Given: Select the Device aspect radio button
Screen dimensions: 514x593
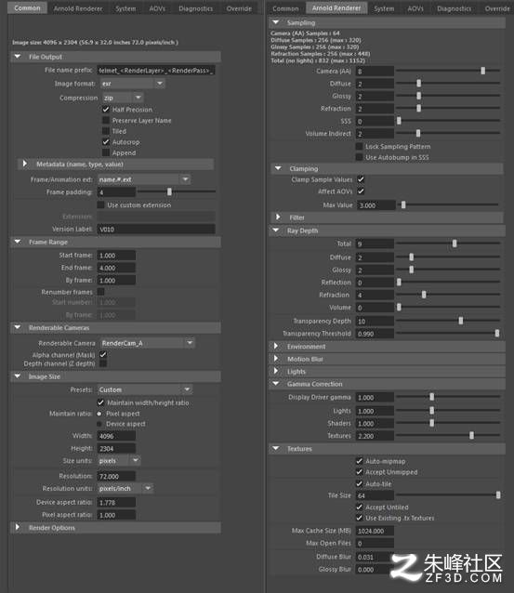Looking at the screenshot, I should tap(99, 424).
